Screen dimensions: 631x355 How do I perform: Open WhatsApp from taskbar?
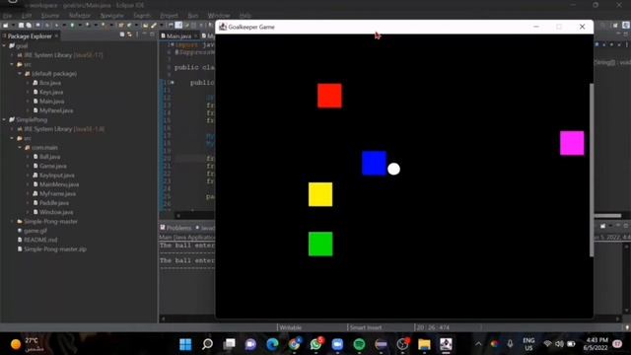[x=315, y=344]
